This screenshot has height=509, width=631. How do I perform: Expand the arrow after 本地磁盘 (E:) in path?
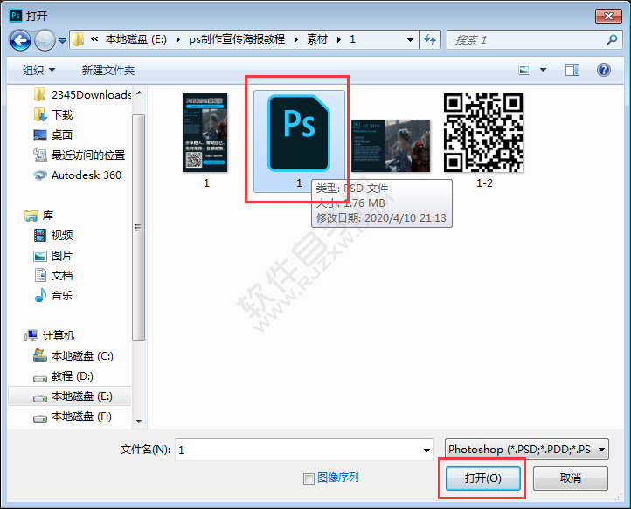178,40
